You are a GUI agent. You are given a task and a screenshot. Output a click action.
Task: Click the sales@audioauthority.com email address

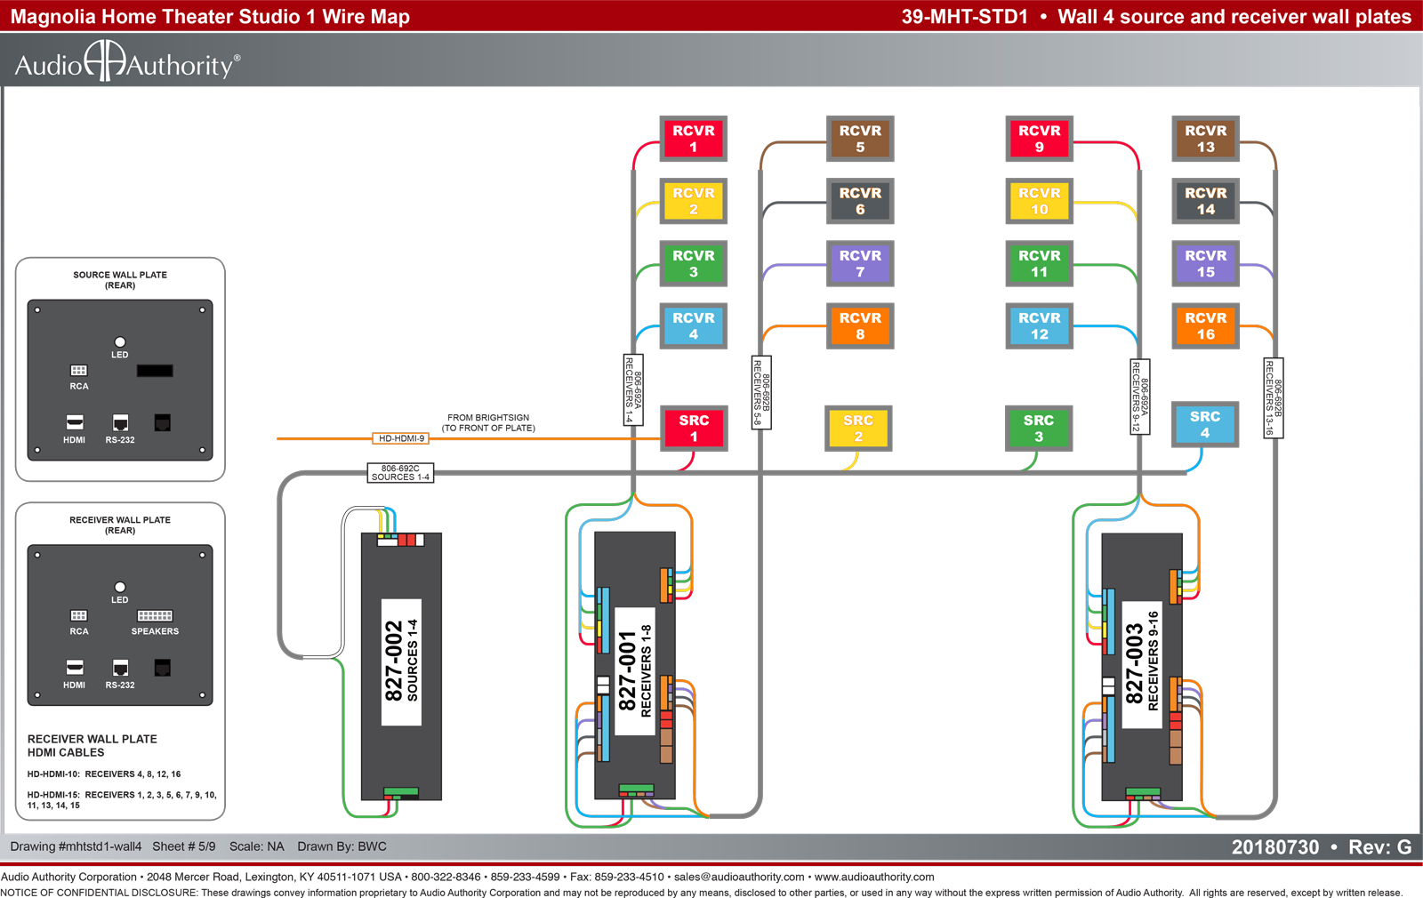[x=739, y=877]
